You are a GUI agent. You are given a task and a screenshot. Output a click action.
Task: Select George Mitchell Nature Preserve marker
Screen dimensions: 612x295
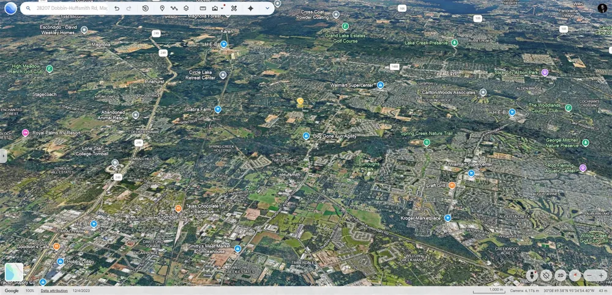585,143
